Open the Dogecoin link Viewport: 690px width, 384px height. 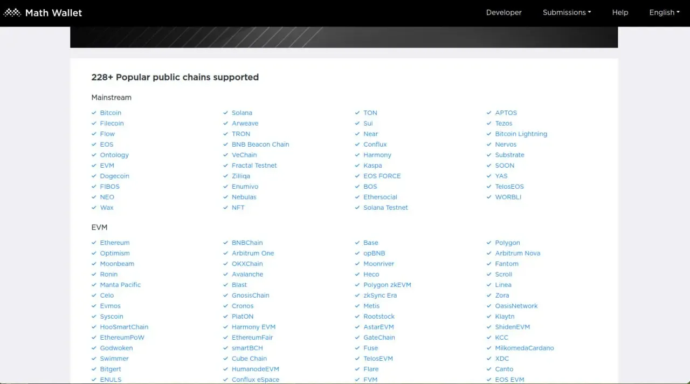(114, 176)
